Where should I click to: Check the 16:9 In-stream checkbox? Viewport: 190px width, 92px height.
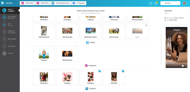[x=123, y=25]
